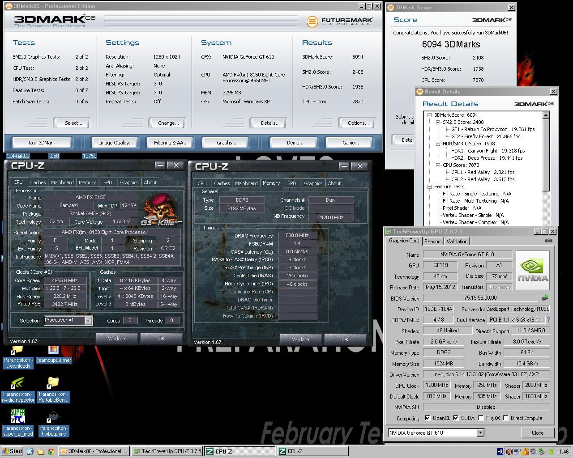Open Parancsikon Downloads folder shortcut
573x458 pixels.
18,356
